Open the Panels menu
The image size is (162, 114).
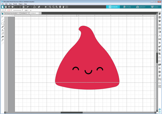15,4
